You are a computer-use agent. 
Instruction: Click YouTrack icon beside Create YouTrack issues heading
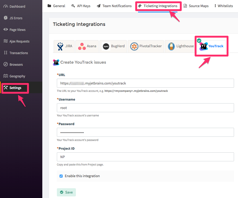56,62
